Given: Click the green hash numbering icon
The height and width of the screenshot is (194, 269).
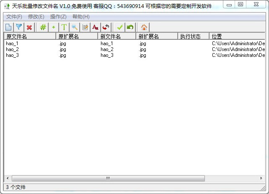Looking at the screenshot, I should pyautogui.click(x=43, y=27).
